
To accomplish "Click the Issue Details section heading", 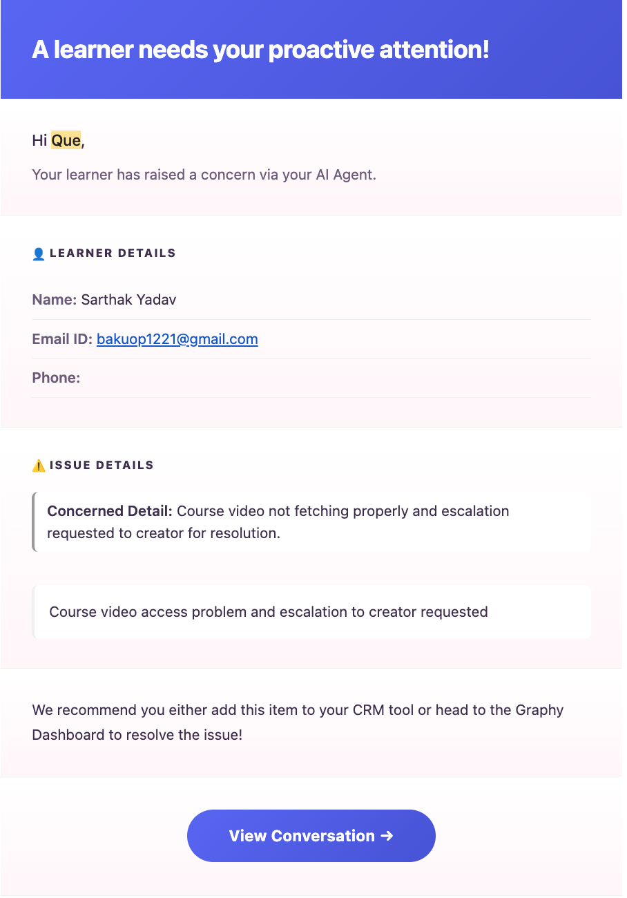I will [x=102, y=466].
